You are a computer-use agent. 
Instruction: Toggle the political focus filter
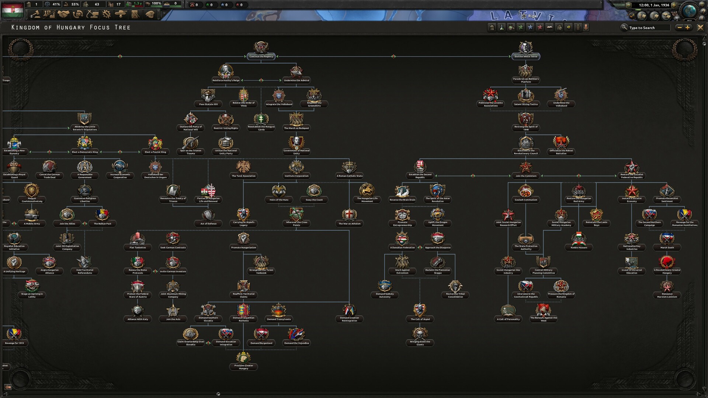point(492,27)
